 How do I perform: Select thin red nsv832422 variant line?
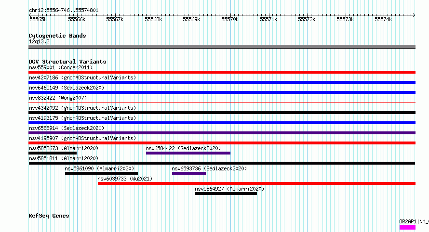[x=222, y=102]
